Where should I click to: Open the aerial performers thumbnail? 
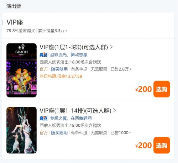21,130
